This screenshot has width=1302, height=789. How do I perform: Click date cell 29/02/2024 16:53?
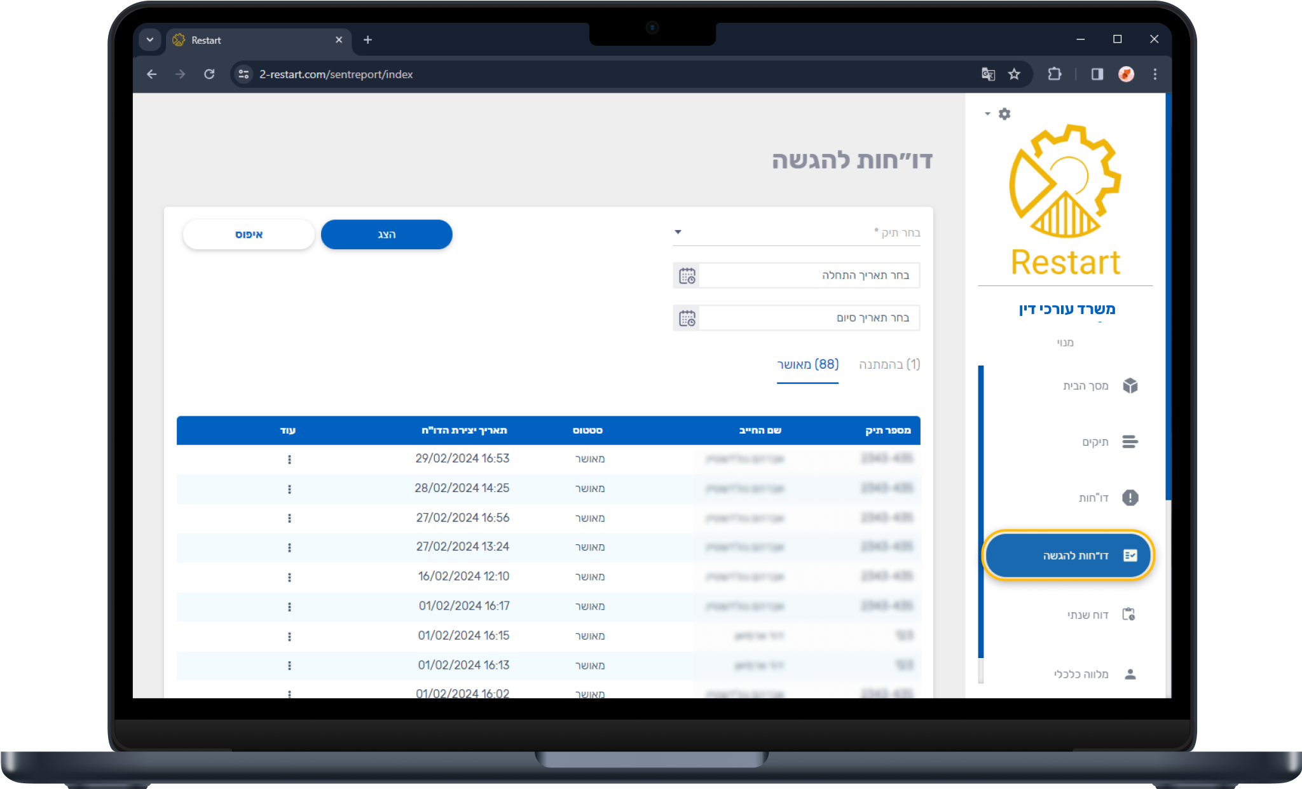pyautogui.click(x=462, y=458)
